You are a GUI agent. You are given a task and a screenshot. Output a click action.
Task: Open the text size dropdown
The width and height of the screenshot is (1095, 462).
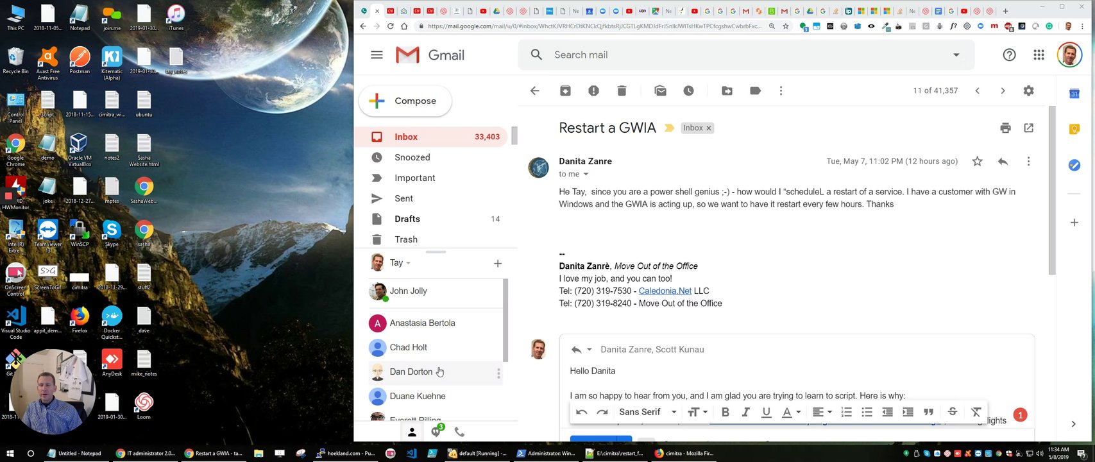click(697, 412)
